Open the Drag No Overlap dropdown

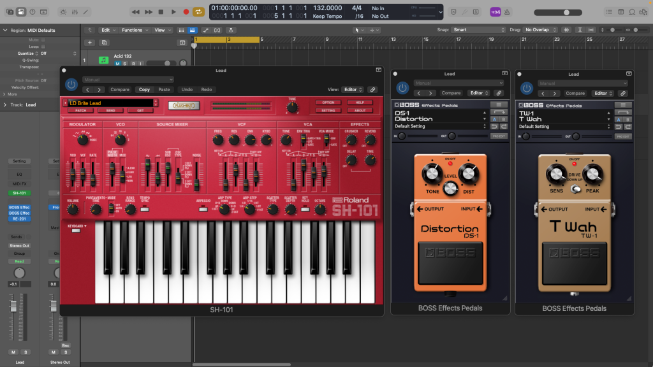(541, 29)
